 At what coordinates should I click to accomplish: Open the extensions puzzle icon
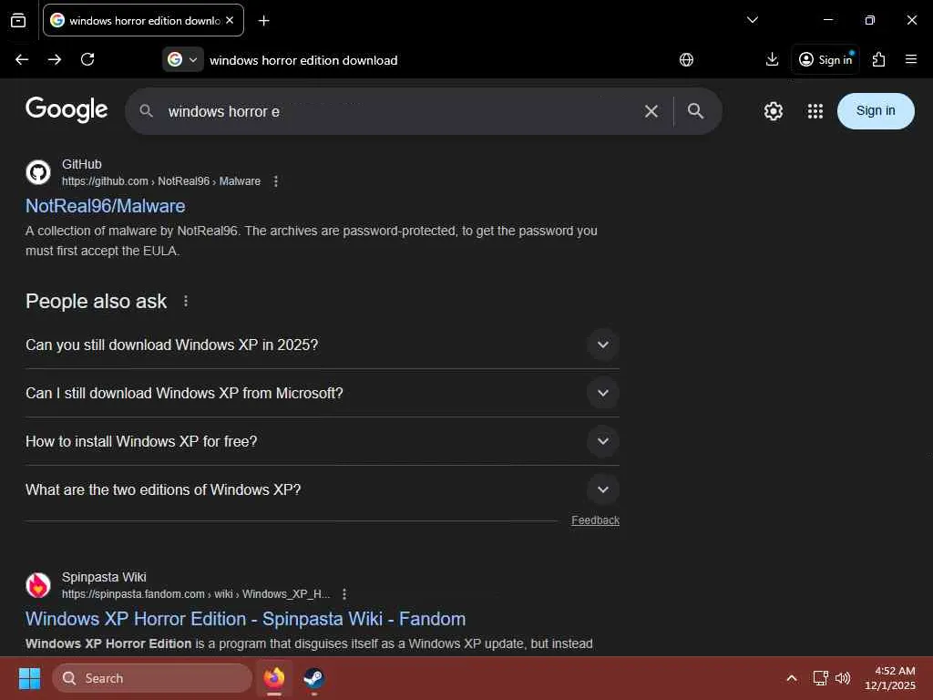878,59
